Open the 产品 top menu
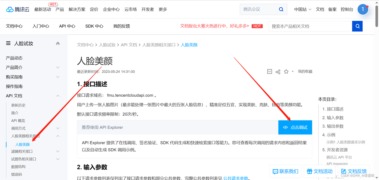 click(x=60, y=9)
